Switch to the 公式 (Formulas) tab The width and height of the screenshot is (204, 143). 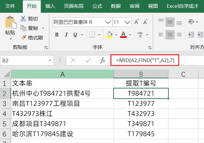[97, 6]
